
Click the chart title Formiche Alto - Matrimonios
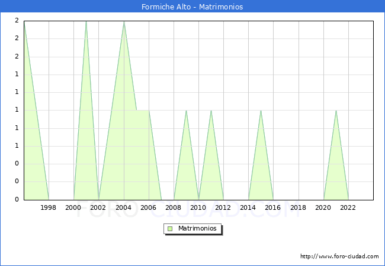[192, 7]
